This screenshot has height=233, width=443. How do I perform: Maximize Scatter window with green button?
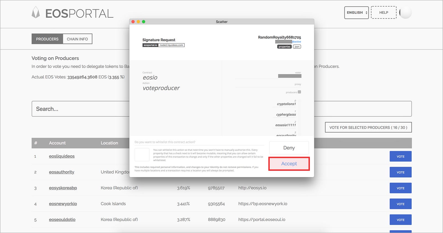tap(144, 22)
